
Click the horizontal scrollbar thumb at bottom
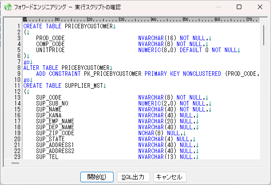[x=15, y=163]
